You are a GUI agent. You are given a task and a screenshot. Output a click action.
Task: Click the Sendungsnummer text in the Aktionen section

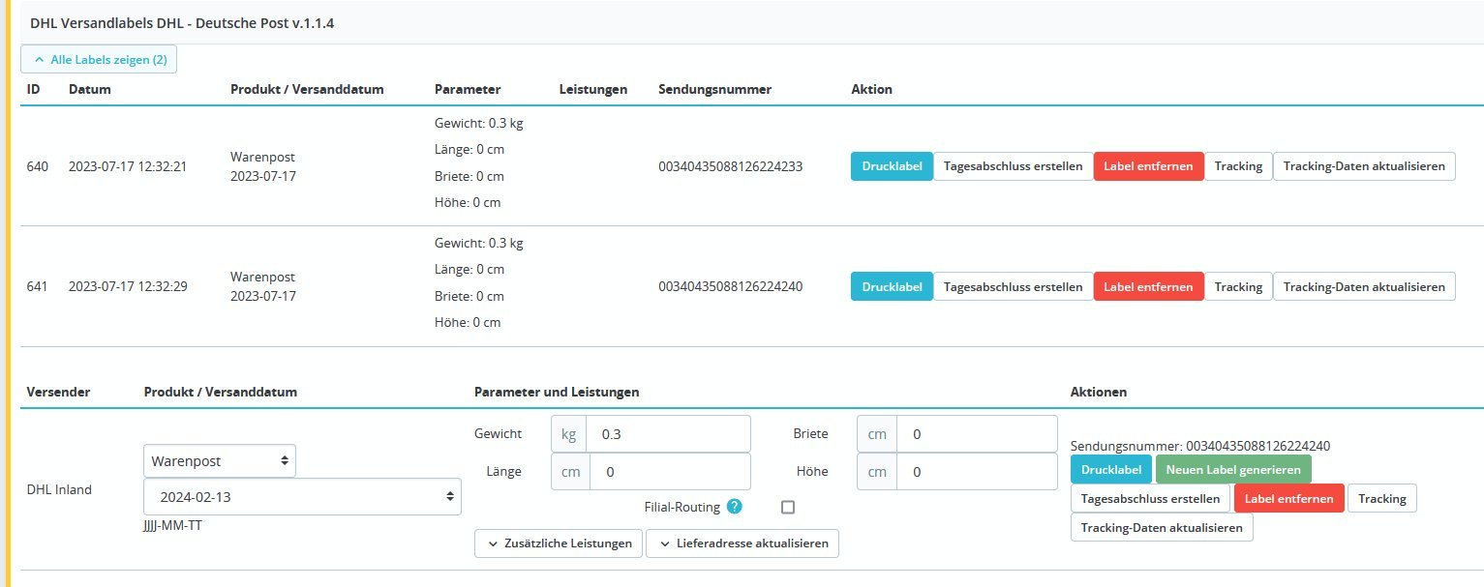click(x=1200, y=446)
